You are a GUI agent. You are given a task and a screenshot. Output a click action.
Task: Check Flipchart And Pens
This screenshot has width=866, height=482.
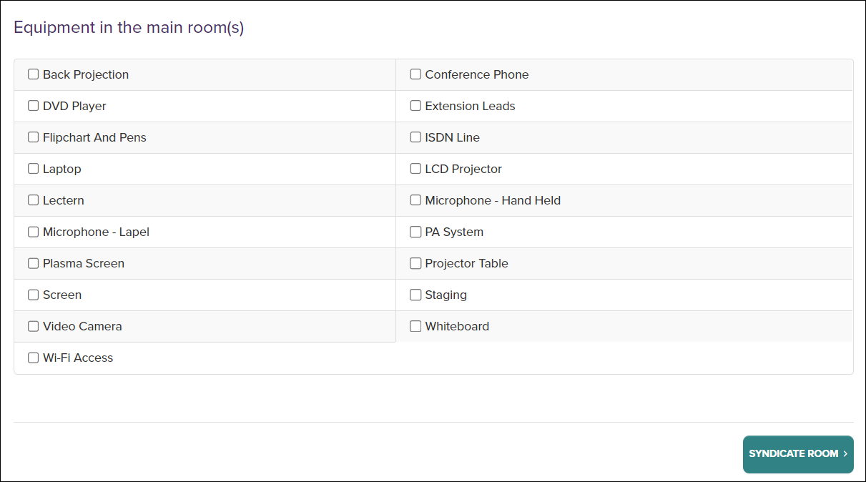[x=33, y=137]
